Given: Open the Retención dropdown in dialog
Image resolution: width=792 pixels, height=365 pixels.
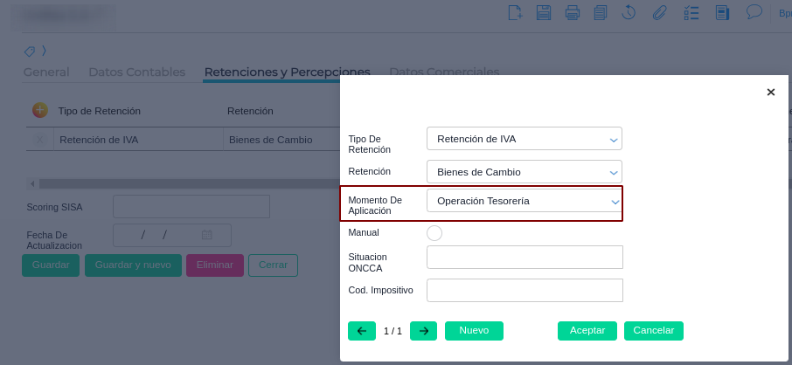Looking at the screenshot, I should (x=525, y=171).
